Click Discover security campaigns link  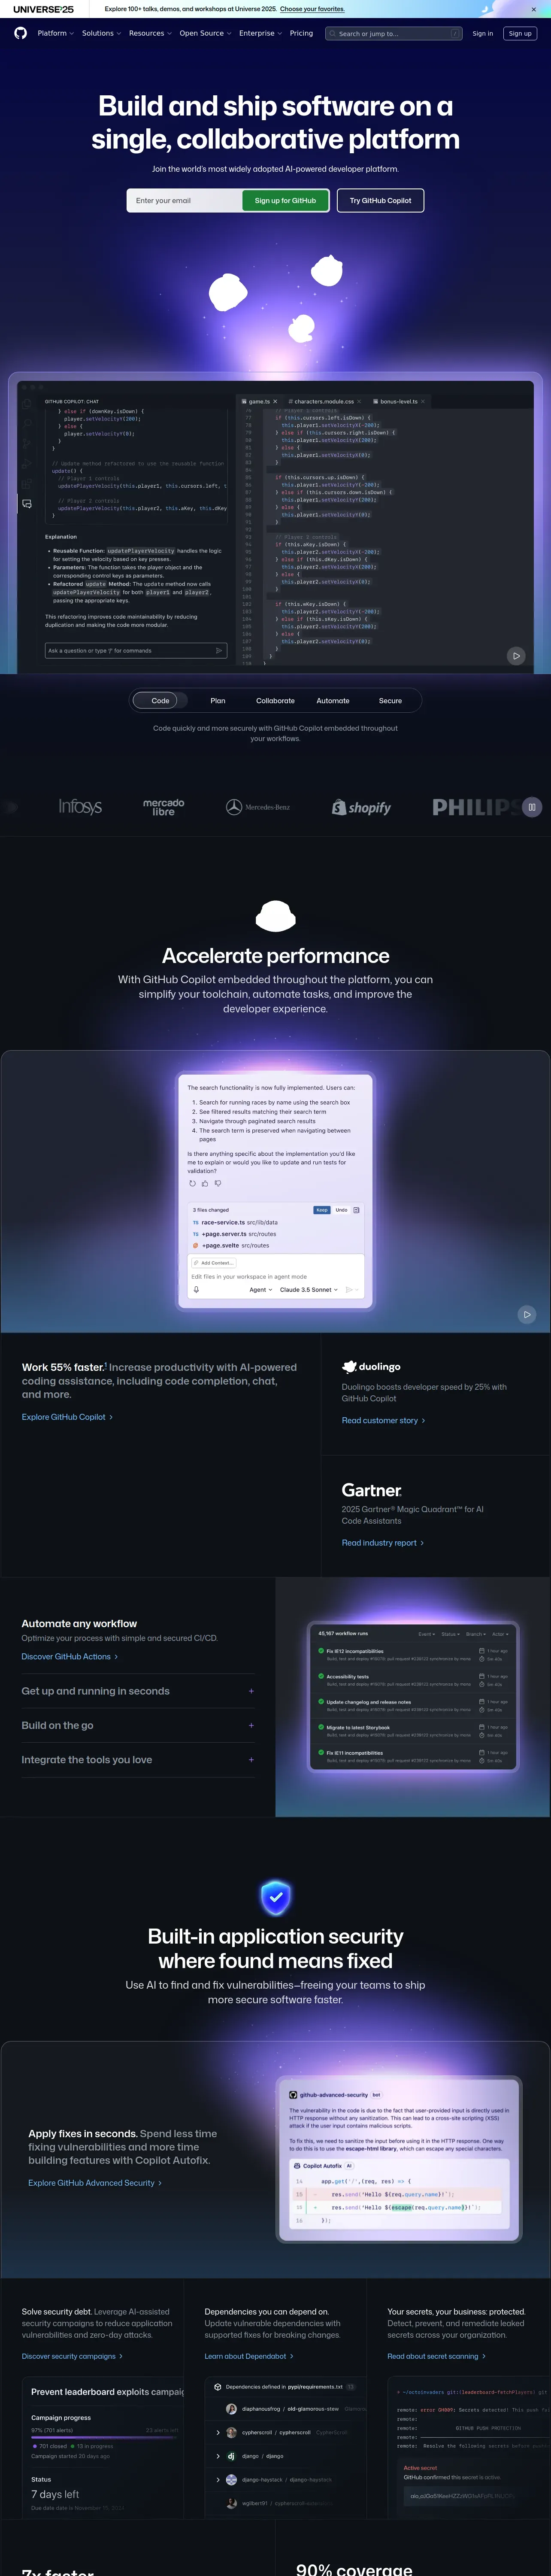72,2356
